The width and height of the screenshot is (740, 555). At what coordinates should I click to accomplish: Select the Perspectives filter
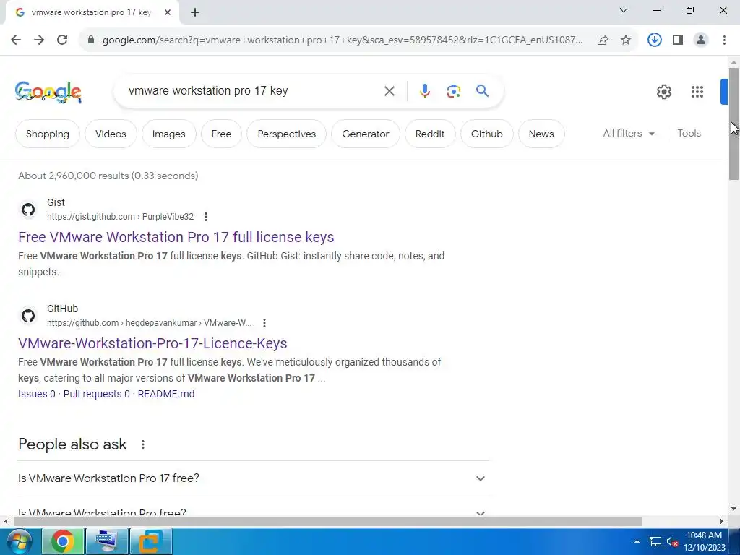[x=286, y=134]
